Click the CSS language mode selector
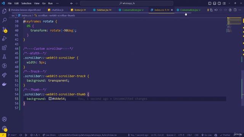The height and width of the screenshot is (137, 244). [196, 135]
